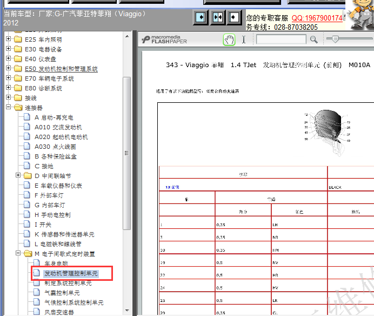374x316 pixels.
Task: Click the tree scrollbar down arrow
Action: click(x=127, y=311)
